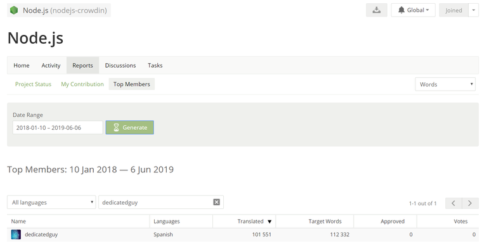Click dedicatedguy's avatar thumbnail
Image resolution: width=487 pixels, height=247 pixels.
tap(16, 234)
